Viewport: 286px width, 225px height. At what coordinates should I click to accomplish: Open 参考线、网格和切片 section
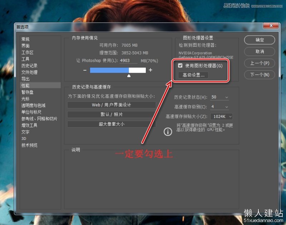pos(39,119)
